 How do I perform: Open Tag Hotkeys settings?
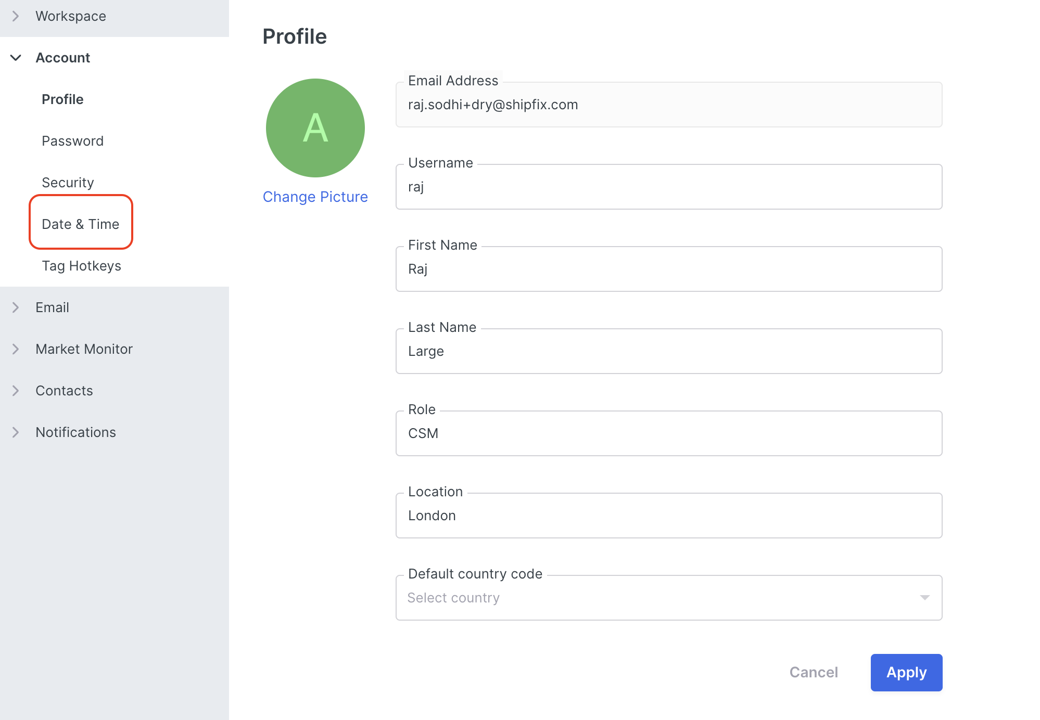click(x=81, y=266)
